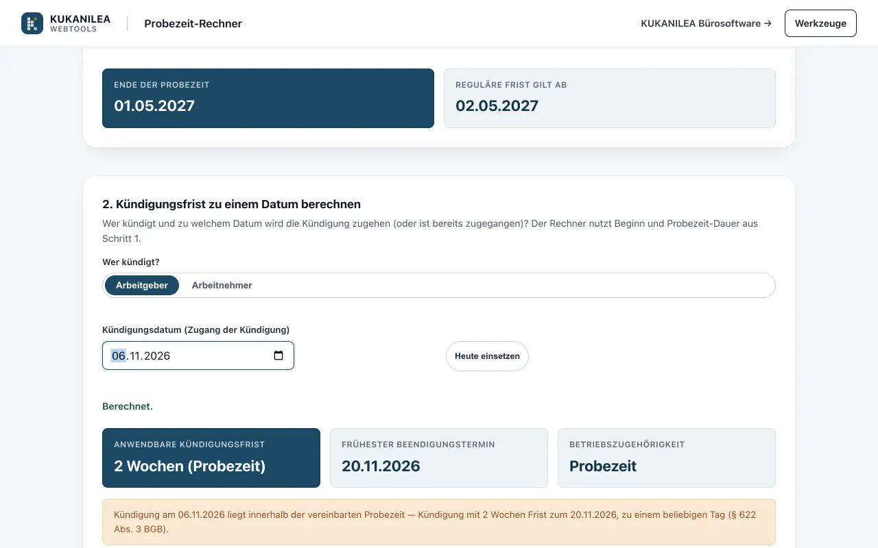Click the Berechnet. status message
878x548 pixels.
128,406
